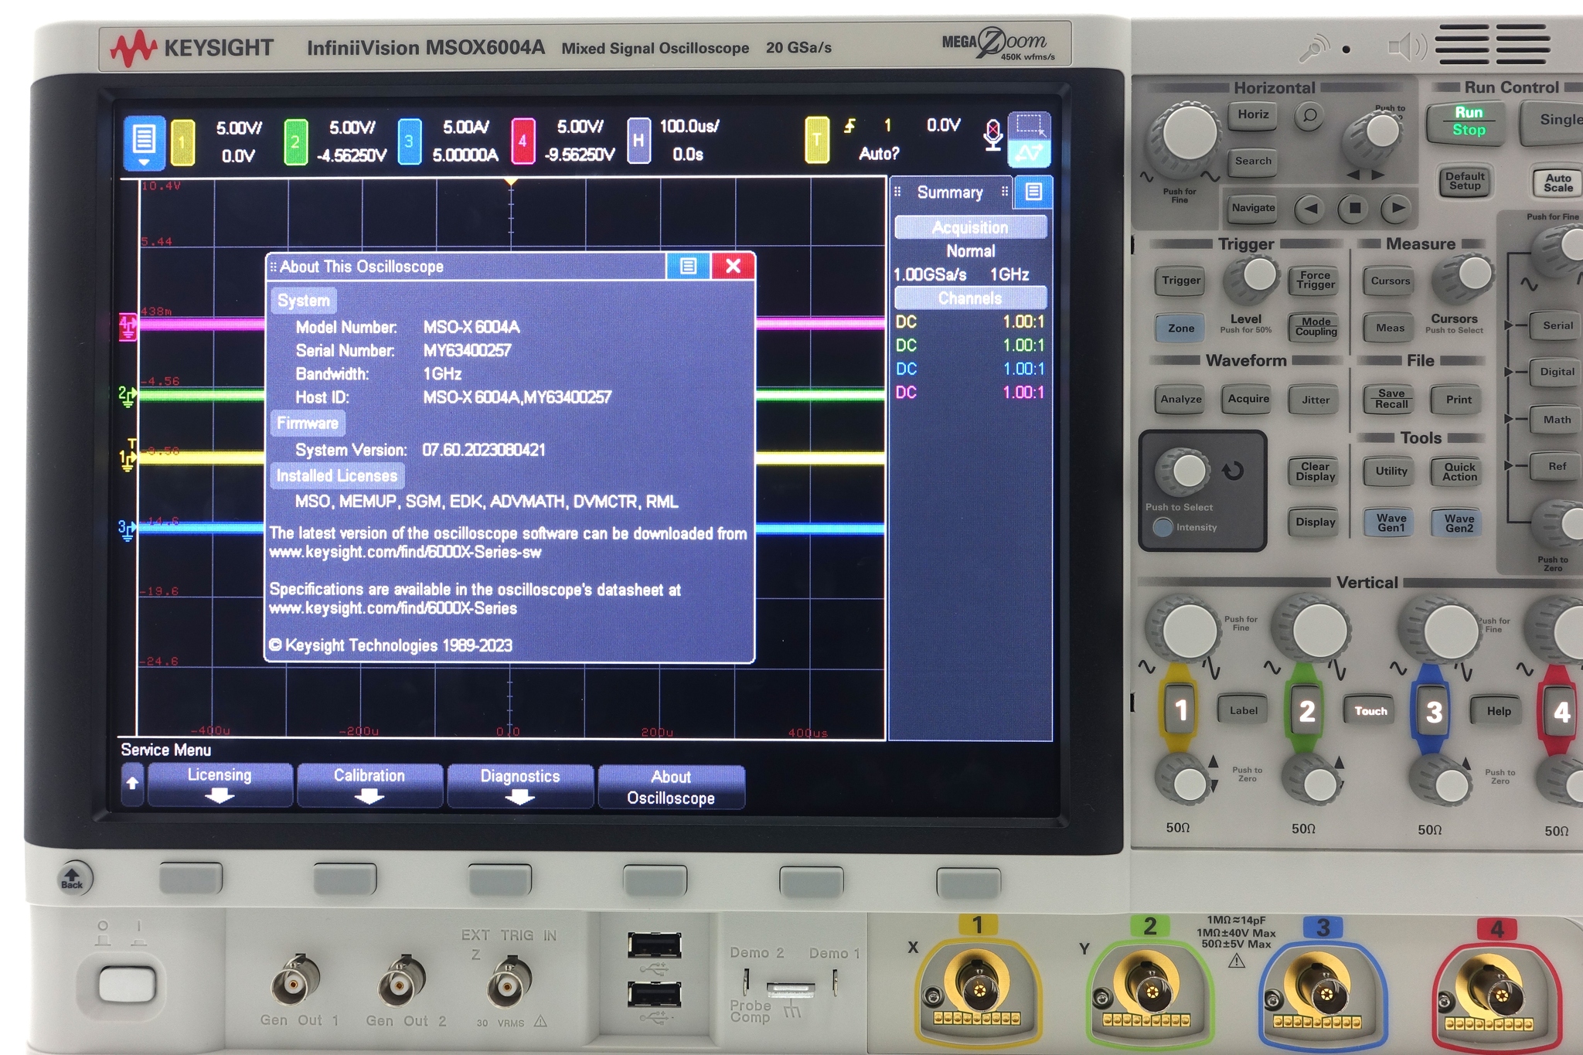Viewport: 1583px width, 1055px height.
Task: Open the horizontal H timebase badge
Action: [638, 141]
